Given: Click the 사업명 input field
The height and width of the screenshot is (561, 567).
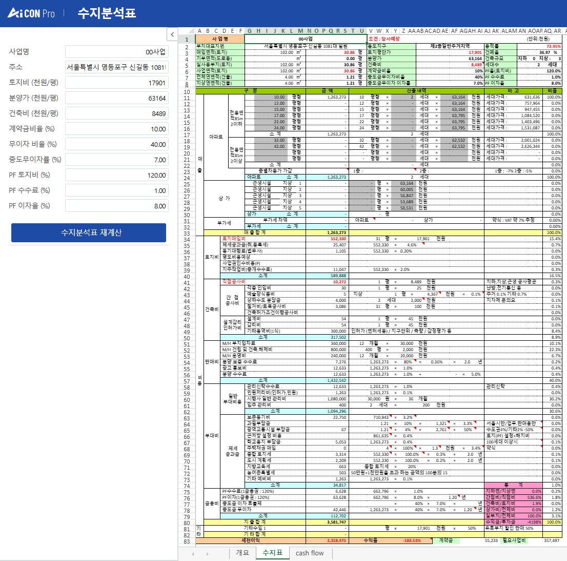Looking at the screenshot, I should pyautogui.click(x=117, y=51).
